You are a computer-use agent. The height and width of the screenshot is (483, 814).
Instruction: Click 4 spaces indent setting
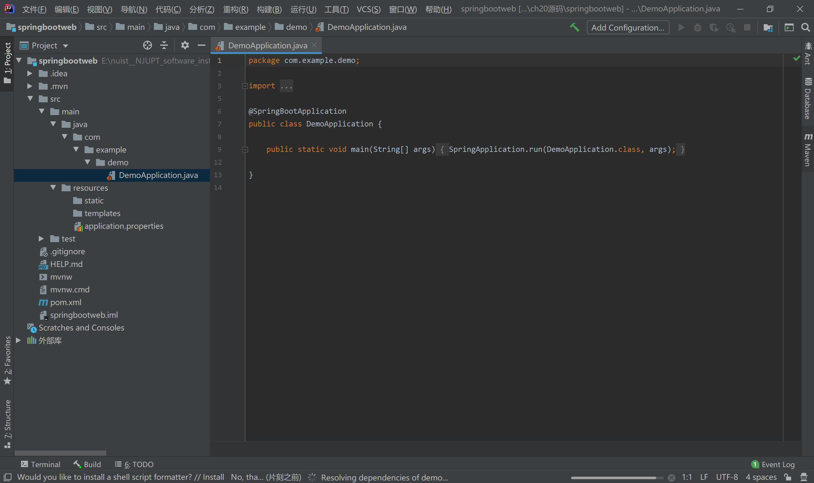point(761,478)
